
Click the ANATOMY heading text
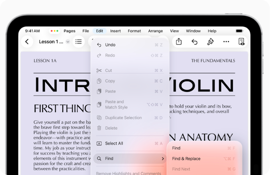coord(206,137)
